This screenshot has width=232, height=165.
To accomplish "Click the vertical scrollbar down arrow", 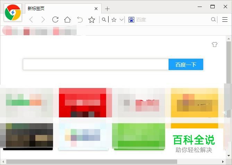I will 229,156.
